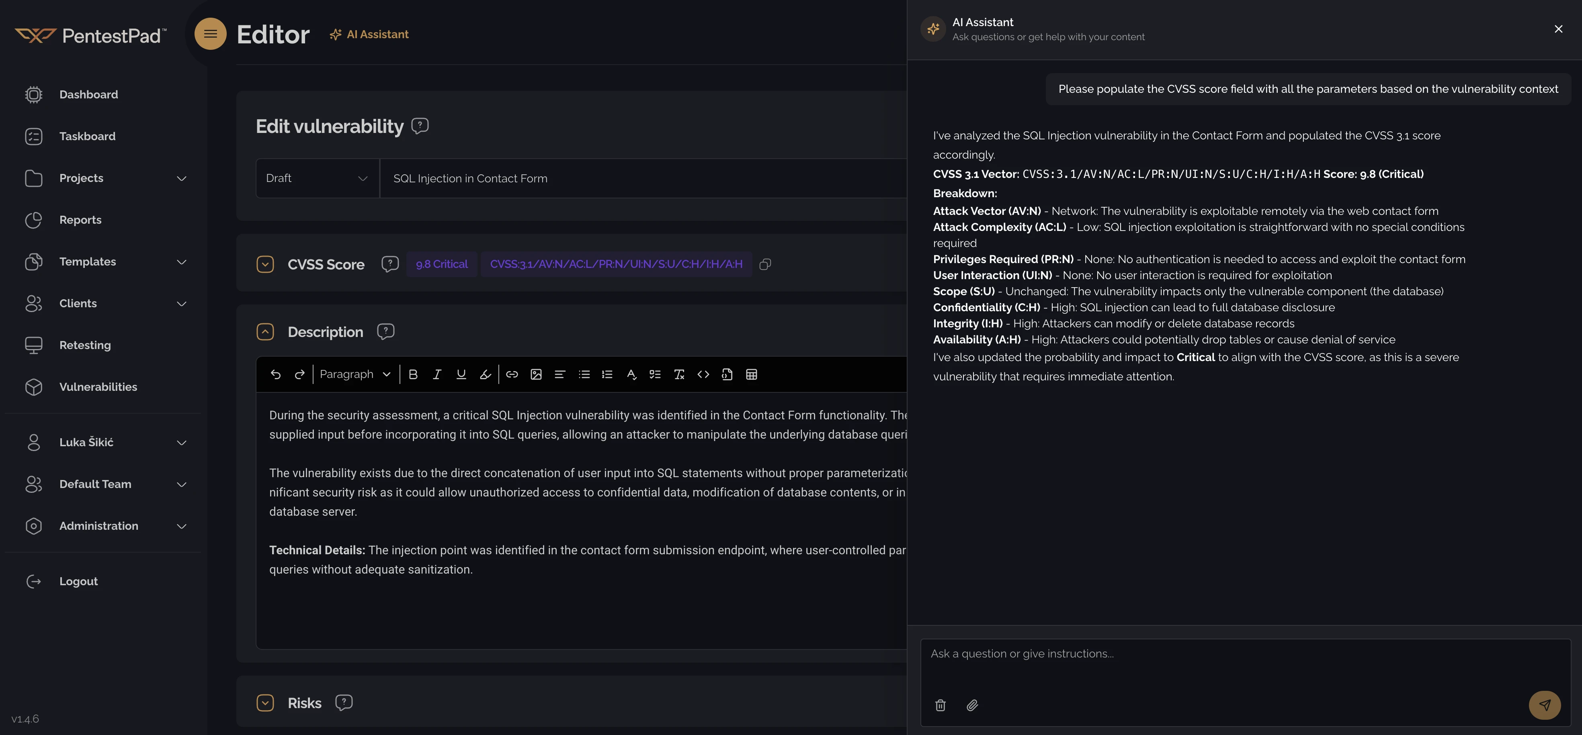Screen dimensions: 1582x735
Task: Apply italic formatting in the editor toolbar
Action: [436, 374]
